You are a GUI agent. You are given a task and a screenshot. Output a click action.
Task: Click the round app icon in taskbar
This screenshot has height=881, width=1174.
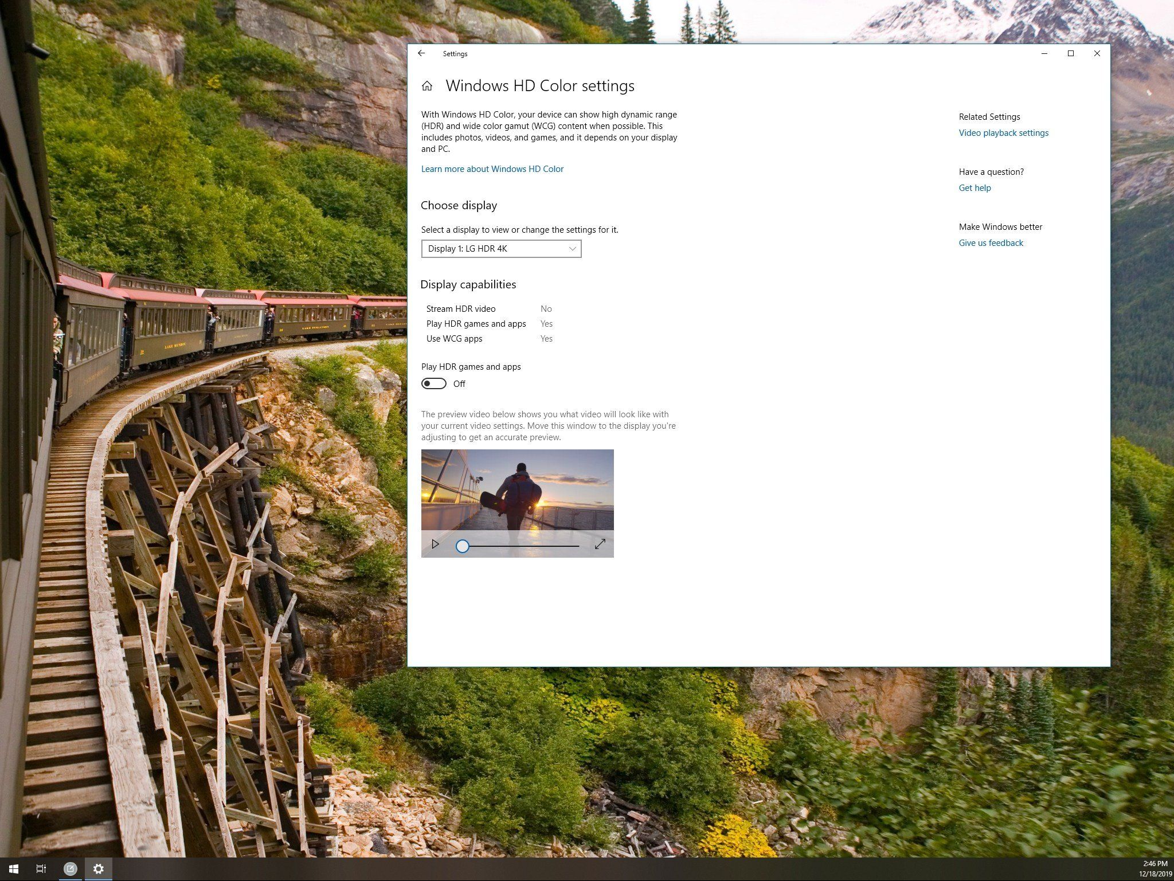click(x=71, y=869)
